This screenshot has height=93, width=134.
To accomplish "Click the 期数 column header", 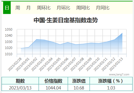I will (20, 81).
